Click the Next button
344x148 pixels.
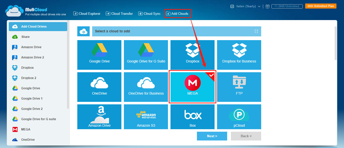[x=212, y=136]
